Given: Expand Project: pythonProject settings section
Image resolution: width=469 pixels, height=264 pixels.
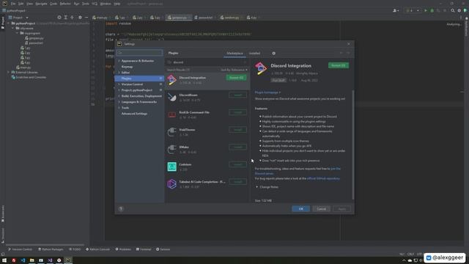Looking at the screenshot, I should 119,90.
